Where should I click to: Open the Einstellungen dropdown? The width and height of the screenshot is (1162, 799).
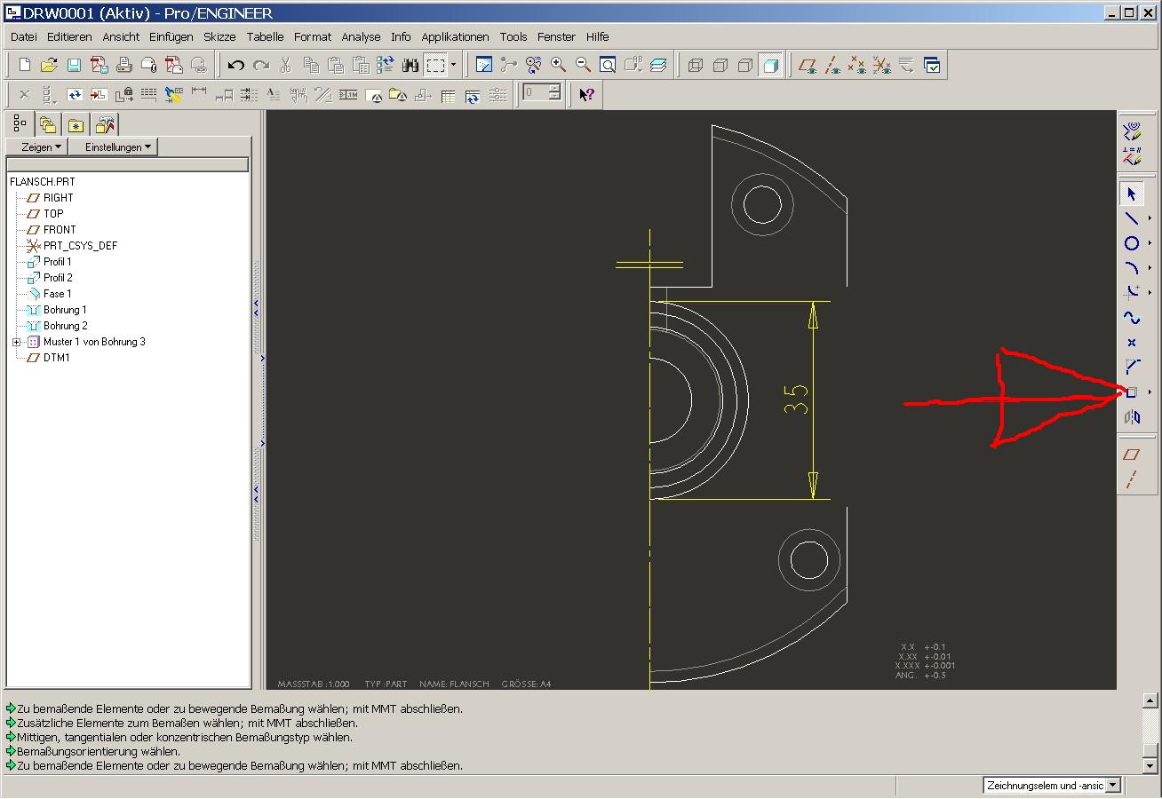[114, 147]
